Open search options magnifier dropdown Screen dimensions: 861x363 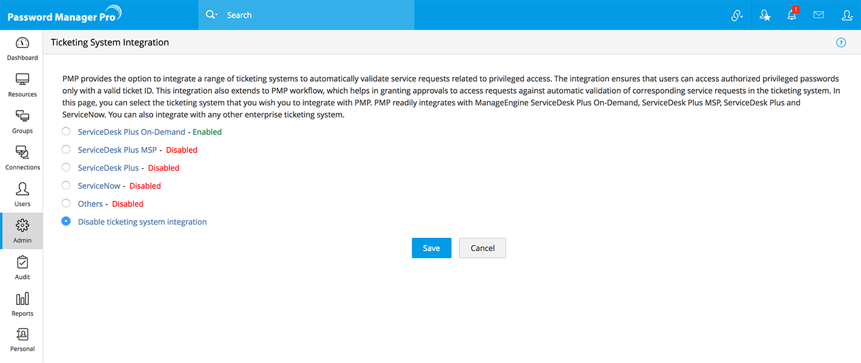point(211,15)
